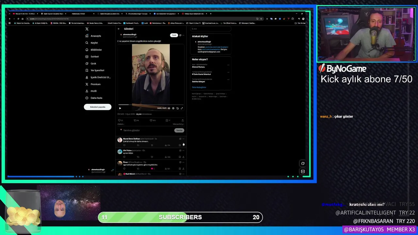Mute the video with the volume icon

(x=169, y=108)
